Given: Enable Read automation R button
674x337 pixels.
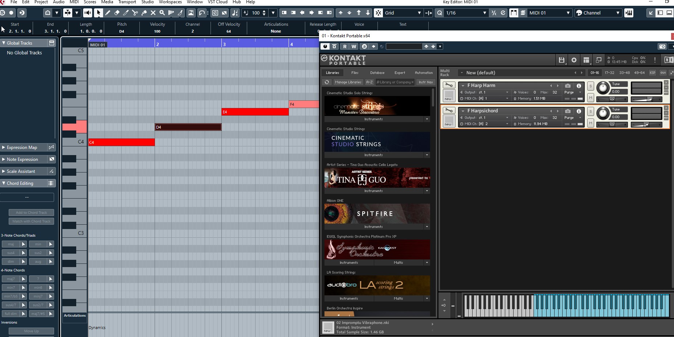Looking at the screenshot, I should (345, 46).
